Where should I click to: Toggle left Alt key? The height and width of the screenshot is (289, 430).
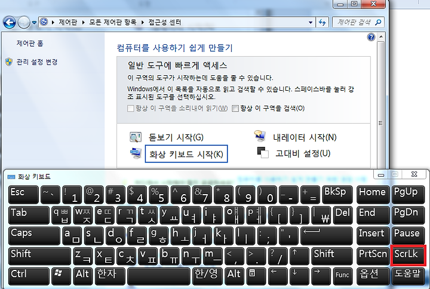(83, 276)
